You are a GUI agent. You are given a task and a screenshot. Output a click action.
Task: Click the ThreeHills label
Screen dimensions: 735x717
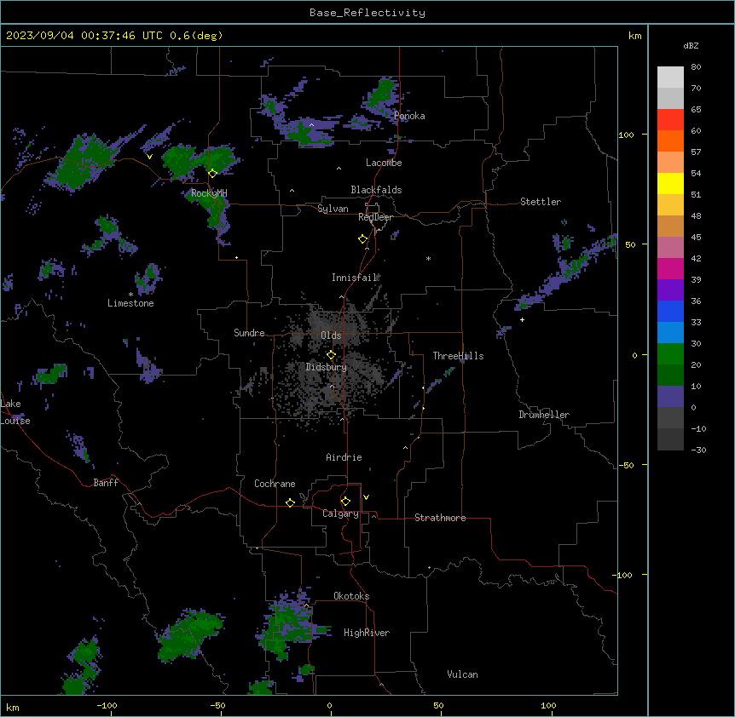coord(458,356)
